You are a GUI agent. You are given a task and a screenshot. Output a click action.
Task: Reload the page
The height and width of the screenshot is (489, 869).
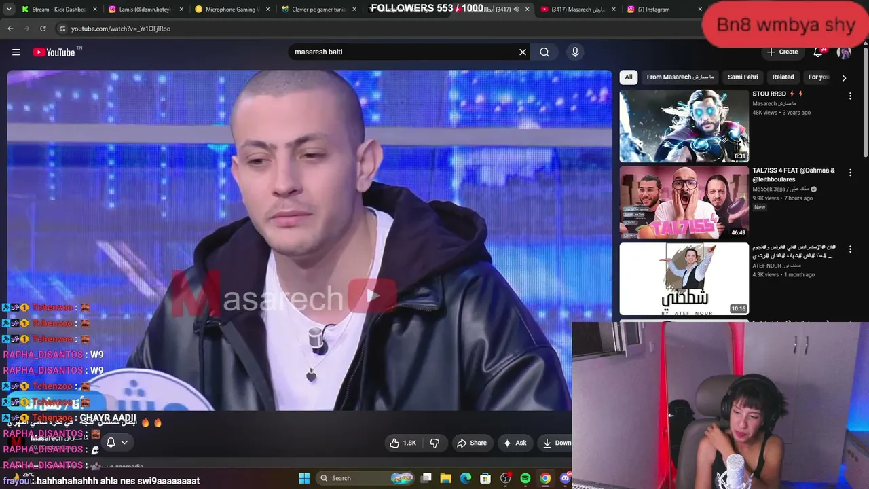click(43, 29)
